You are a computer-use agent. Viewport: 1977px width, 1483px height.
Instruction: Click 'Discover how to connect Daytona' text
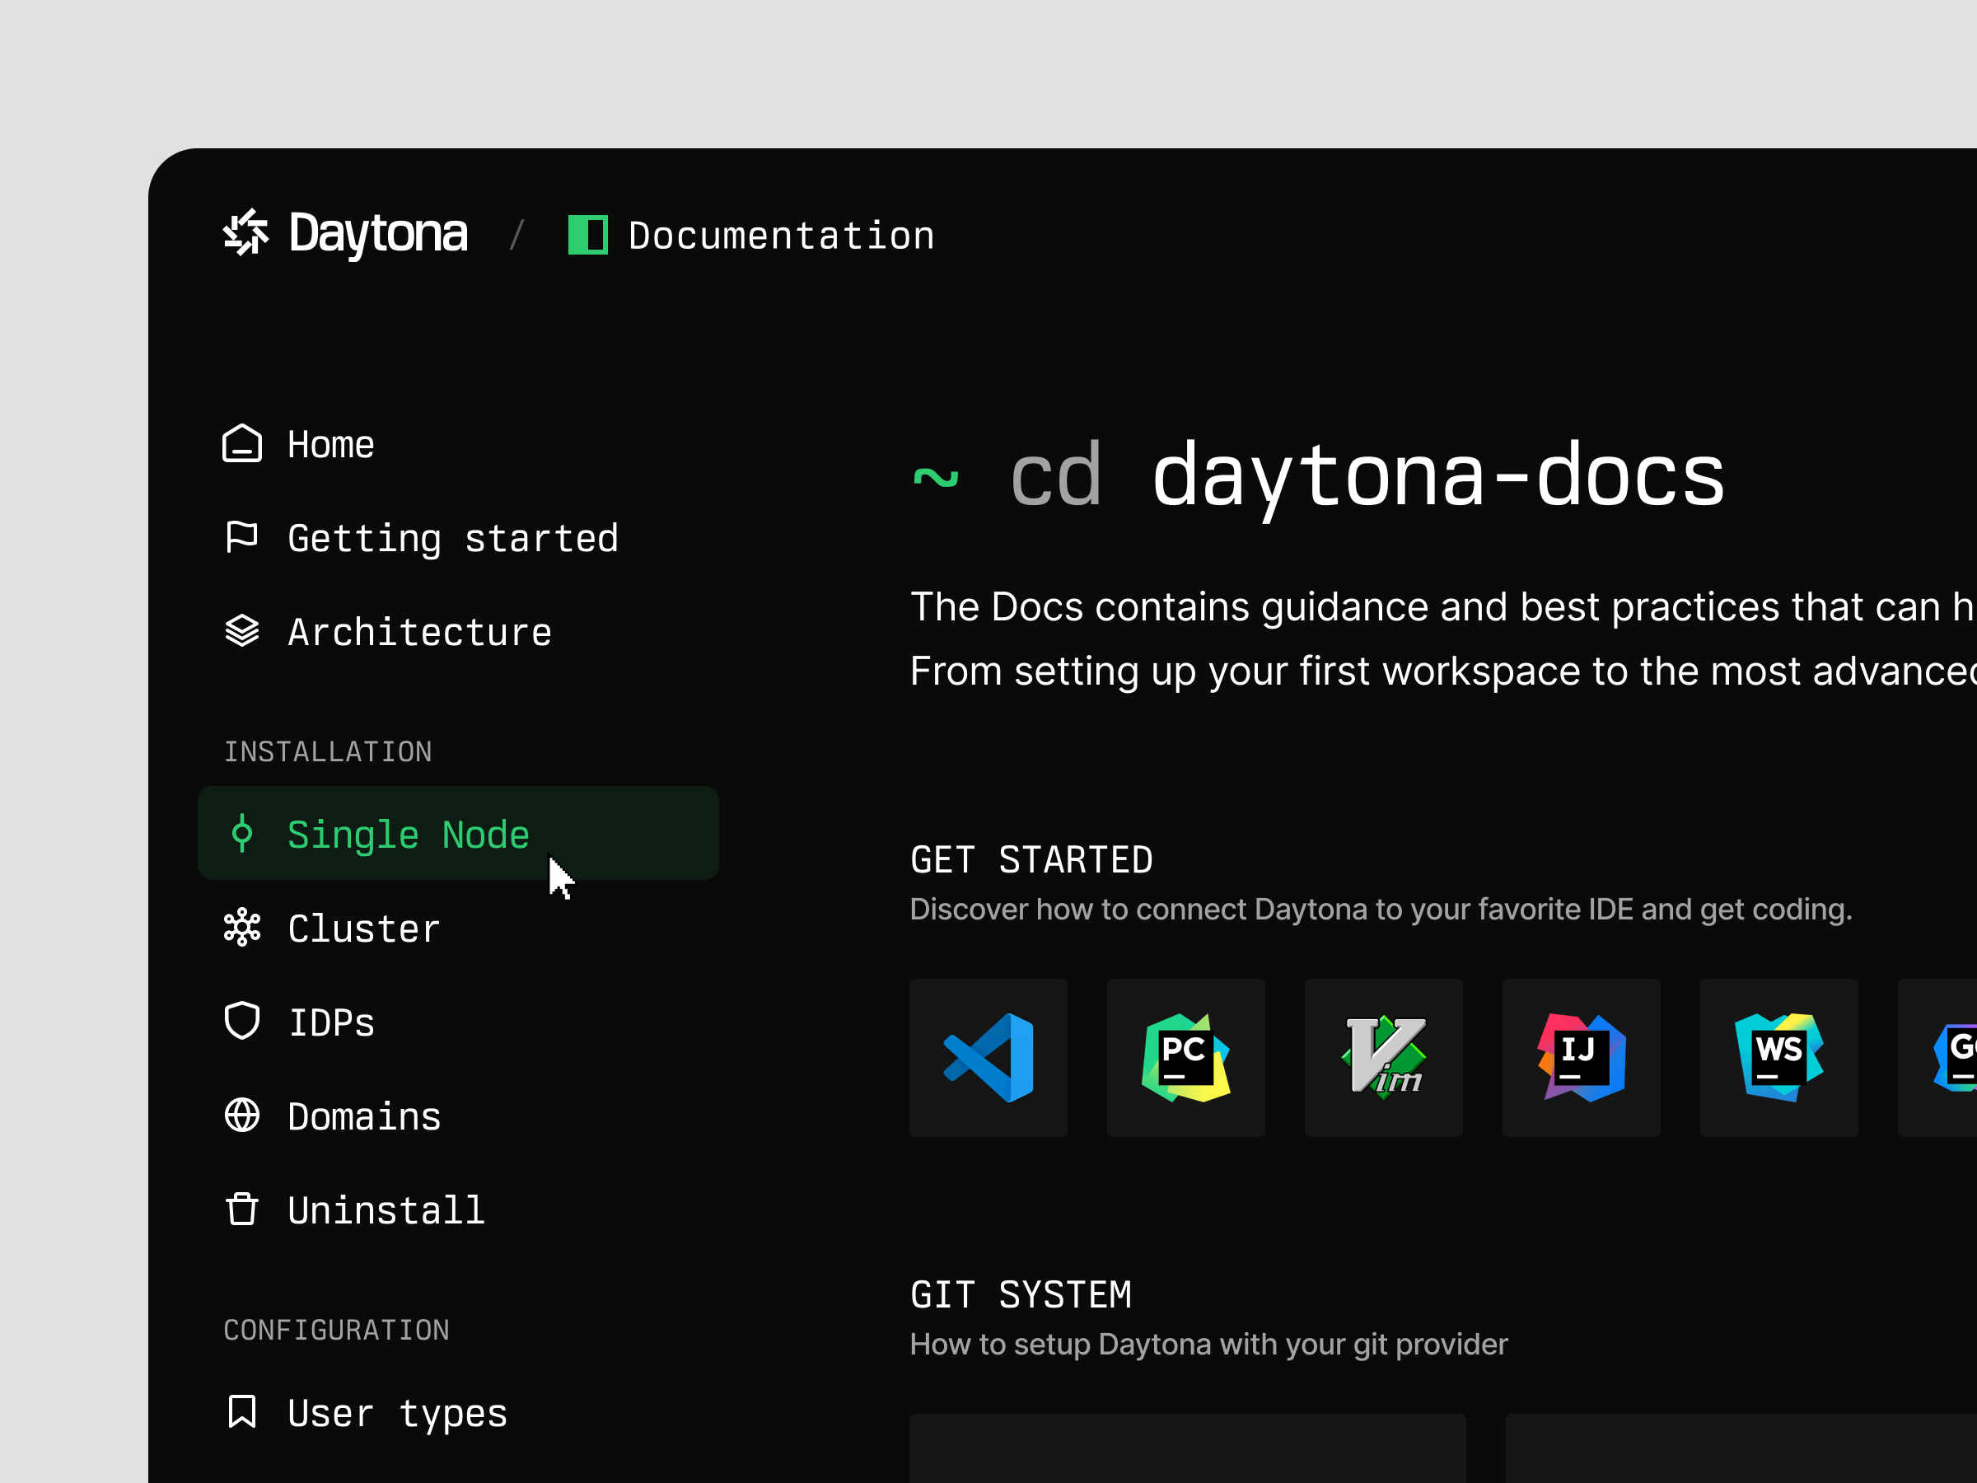pos(1381,909)
